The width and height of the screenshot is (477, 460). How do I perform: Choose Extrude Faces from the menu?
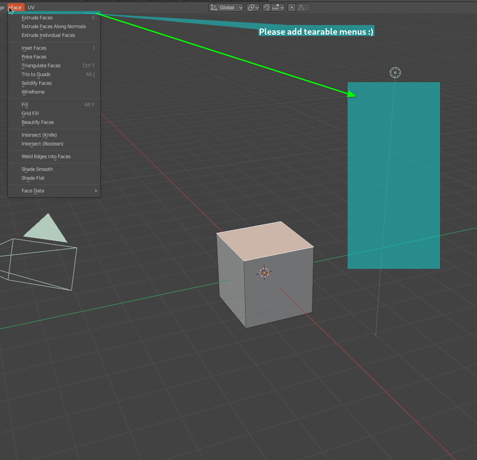[54, 18]
